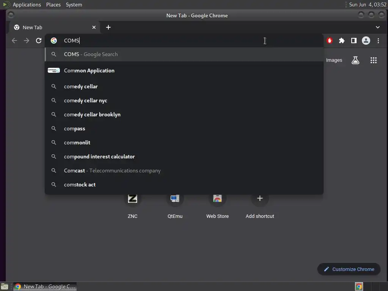The width and height of the screenshot is (388, 291).
Task: Select compound interest calculator suggestion
Action: pyautogui.click(x=184, y=156)
